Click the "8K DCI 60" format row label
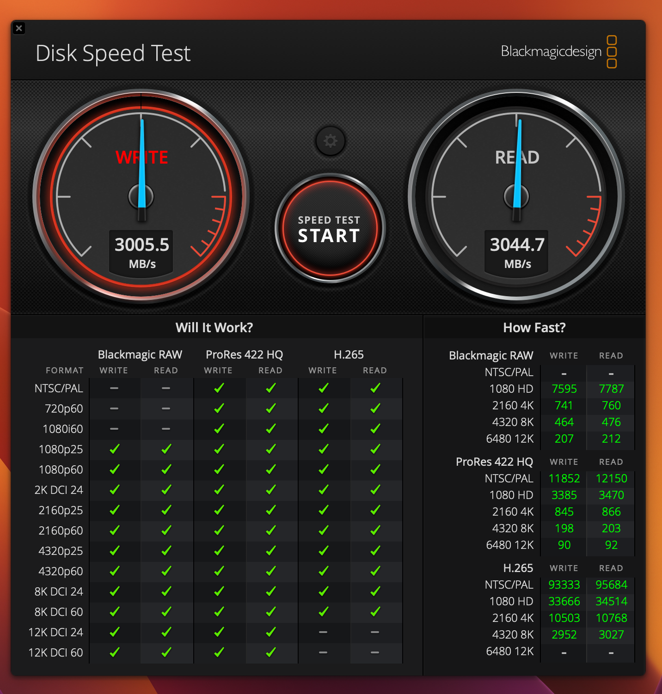The width and height of the screenshot is (662, 694). click(x=59, y=612)
